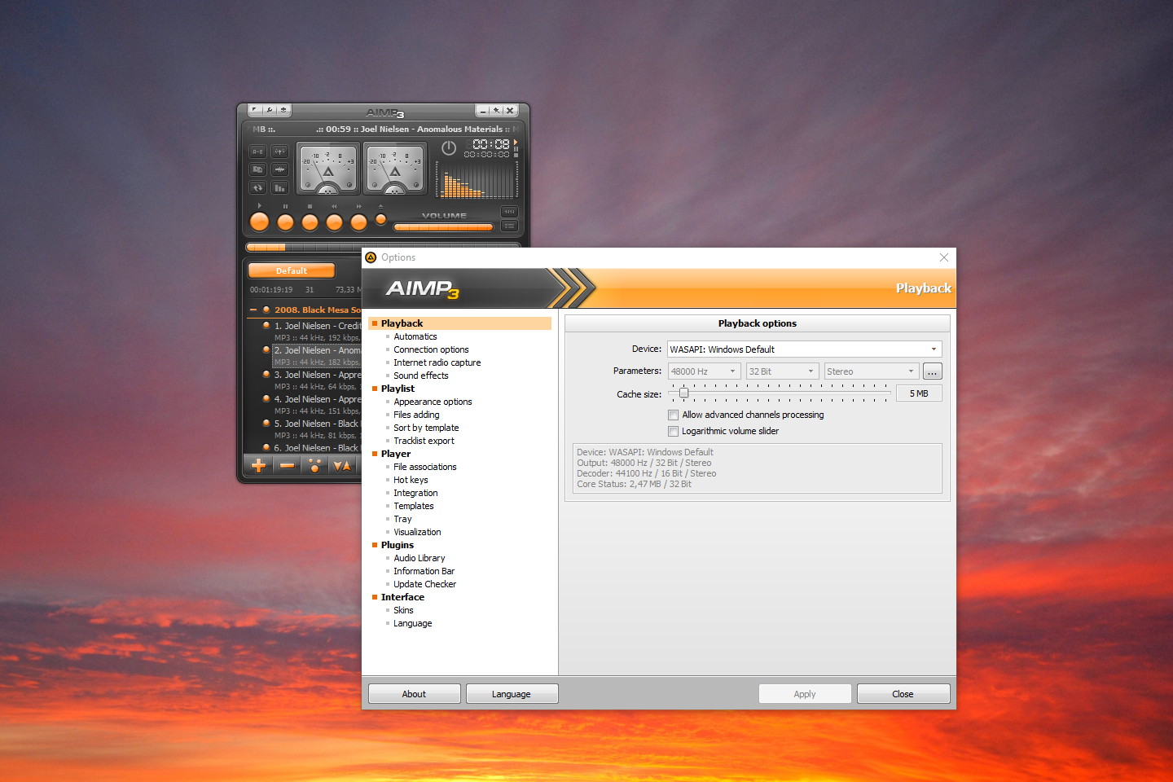Viewport: 1173px width, 782px height.
Task: Open Files adding page
Action: pos(416,415)
